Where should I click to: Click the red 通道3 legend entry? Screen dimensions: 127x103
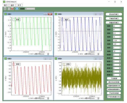[17, 64]
